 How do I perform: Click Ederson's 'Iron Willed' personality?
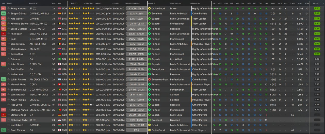click(x=176, y=59)
